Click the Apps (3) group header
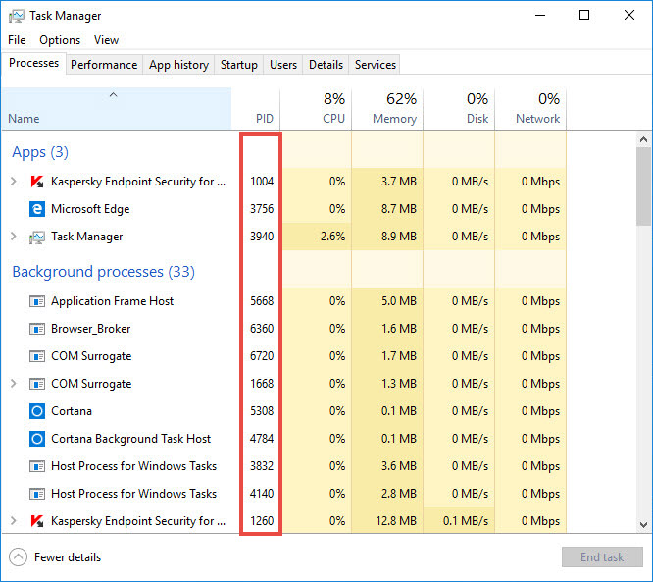Screen dimensions: 653x582 pos(40,152)
